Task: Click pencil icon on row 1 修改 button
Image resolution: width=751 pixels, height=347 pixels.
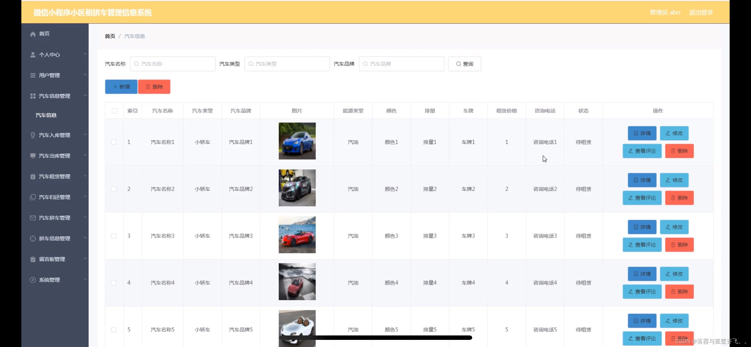Action: [x=668, y=133]
